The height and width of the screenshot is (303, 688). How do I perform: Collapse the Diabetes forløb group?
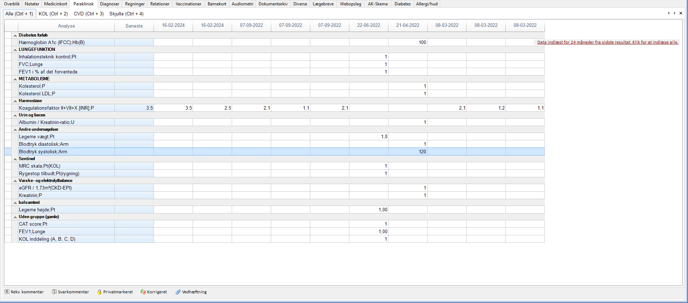[x=15, y=35]
